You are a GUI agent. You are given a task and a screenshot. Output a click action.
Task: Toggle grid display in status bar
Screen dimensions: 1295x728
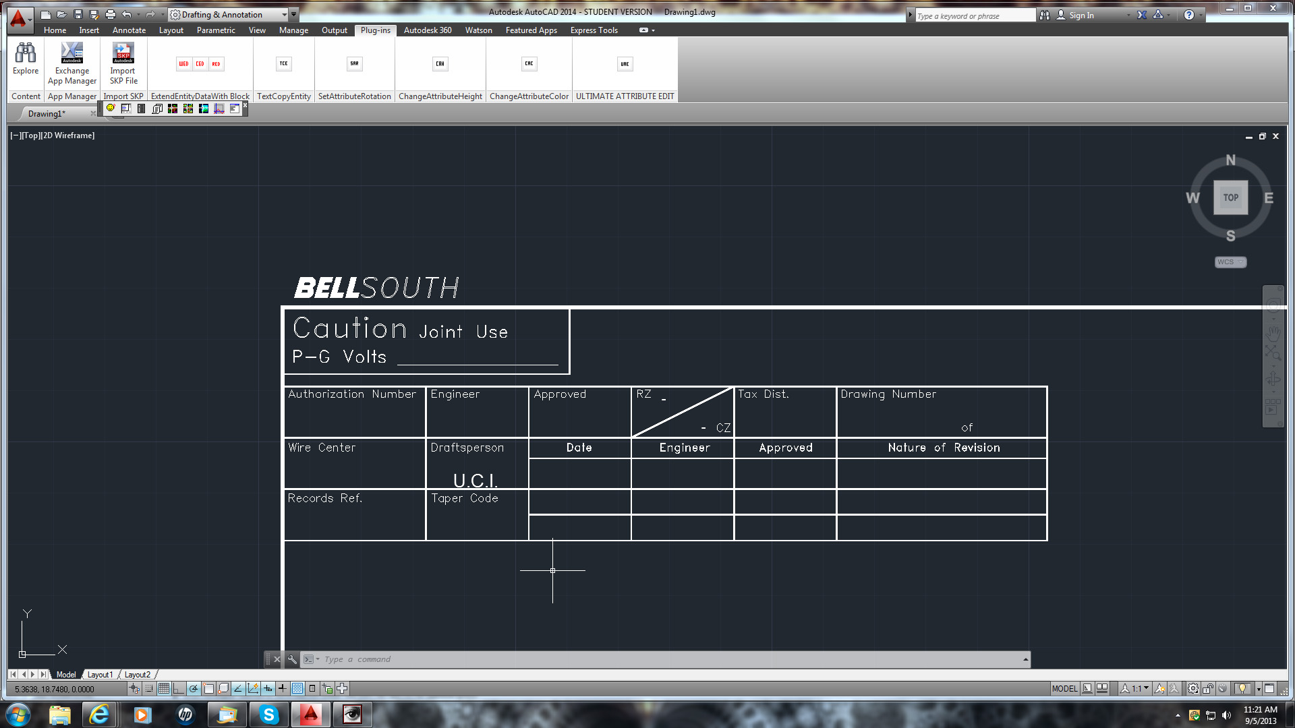164,689
